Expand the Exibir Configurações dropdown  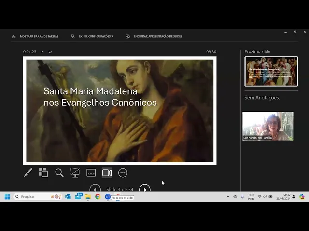click(x=96, y=36)
